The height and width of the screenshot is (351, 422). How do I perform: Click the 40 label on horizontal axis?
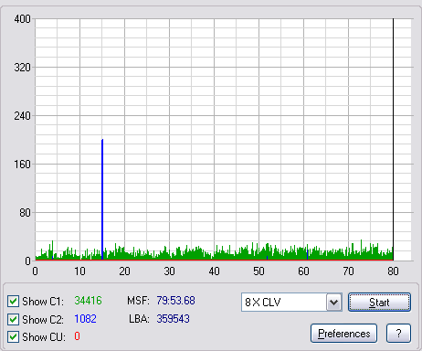pos(214,271)
